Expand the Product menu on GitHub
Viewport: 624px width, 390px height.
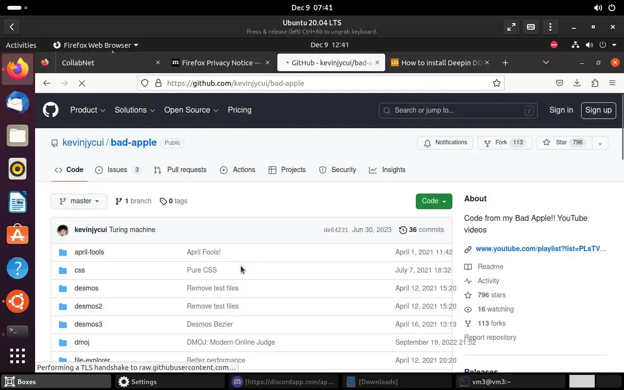88,110
